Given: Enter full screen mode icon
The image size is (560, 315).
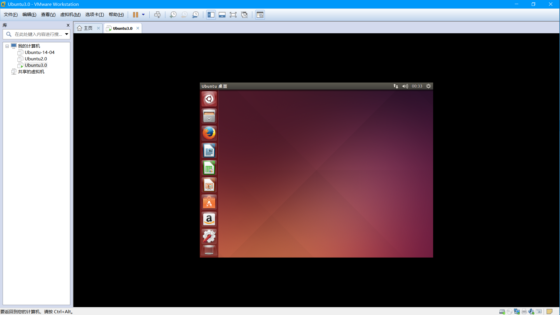Looking at the screenshot, I should (233, 15).
